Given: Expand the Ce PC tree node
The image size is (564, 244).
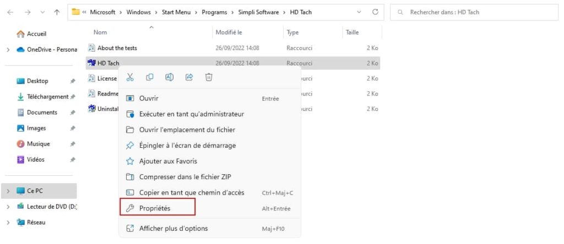Looking at the screenshot, I should (x=8, y=191).
